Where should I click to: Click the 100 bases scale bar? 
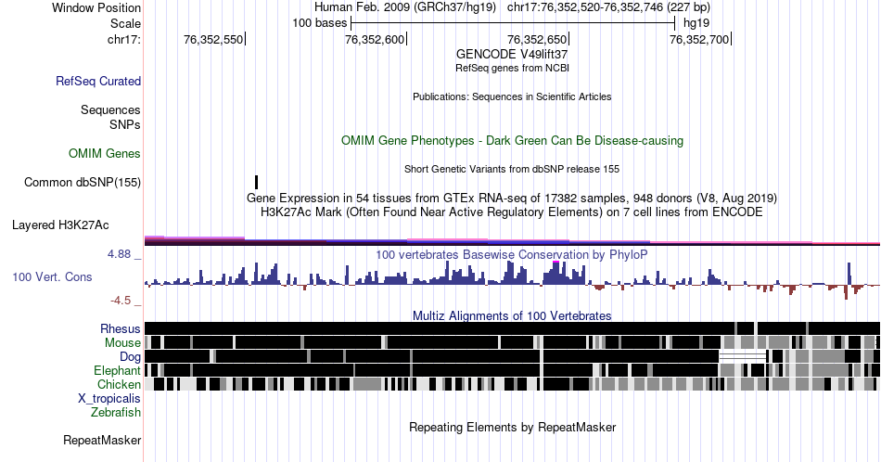[x=513, y=23]
